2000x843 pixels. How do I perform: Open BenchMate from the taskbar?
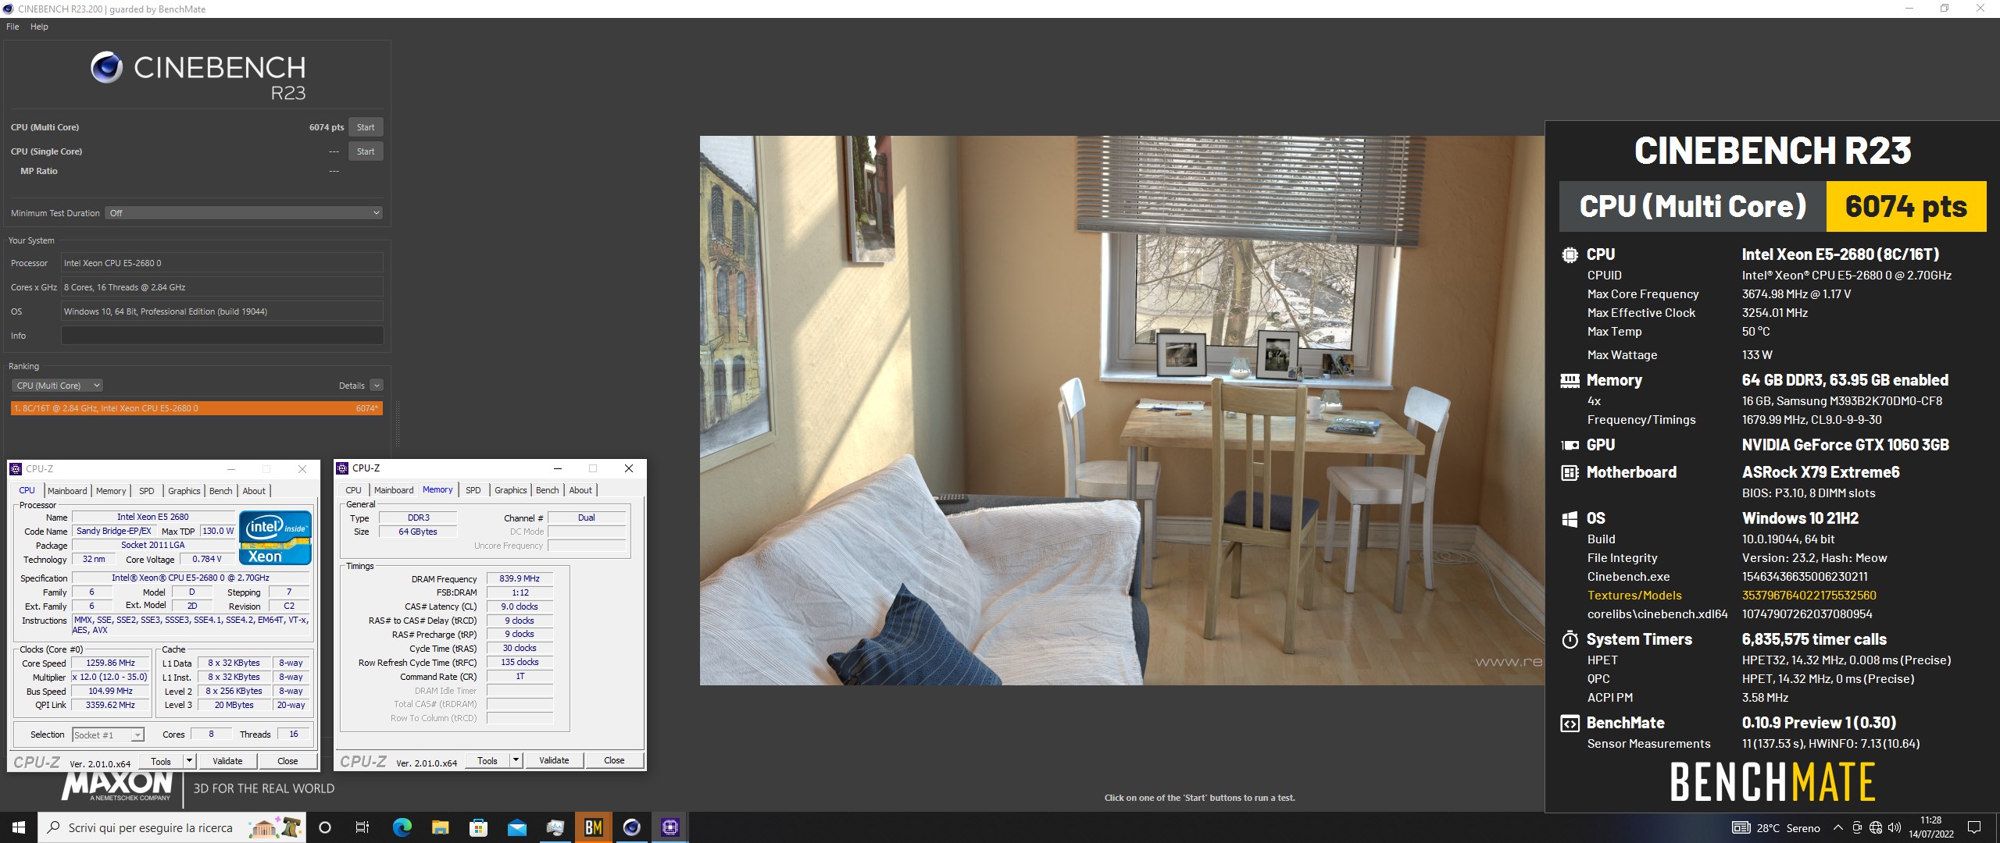click(x=594, y=827)
